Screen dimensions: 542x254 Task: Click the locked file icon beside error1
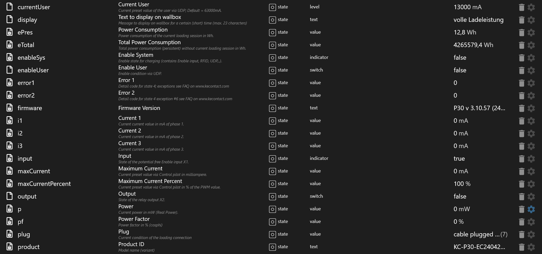click(x=9, y=83)
